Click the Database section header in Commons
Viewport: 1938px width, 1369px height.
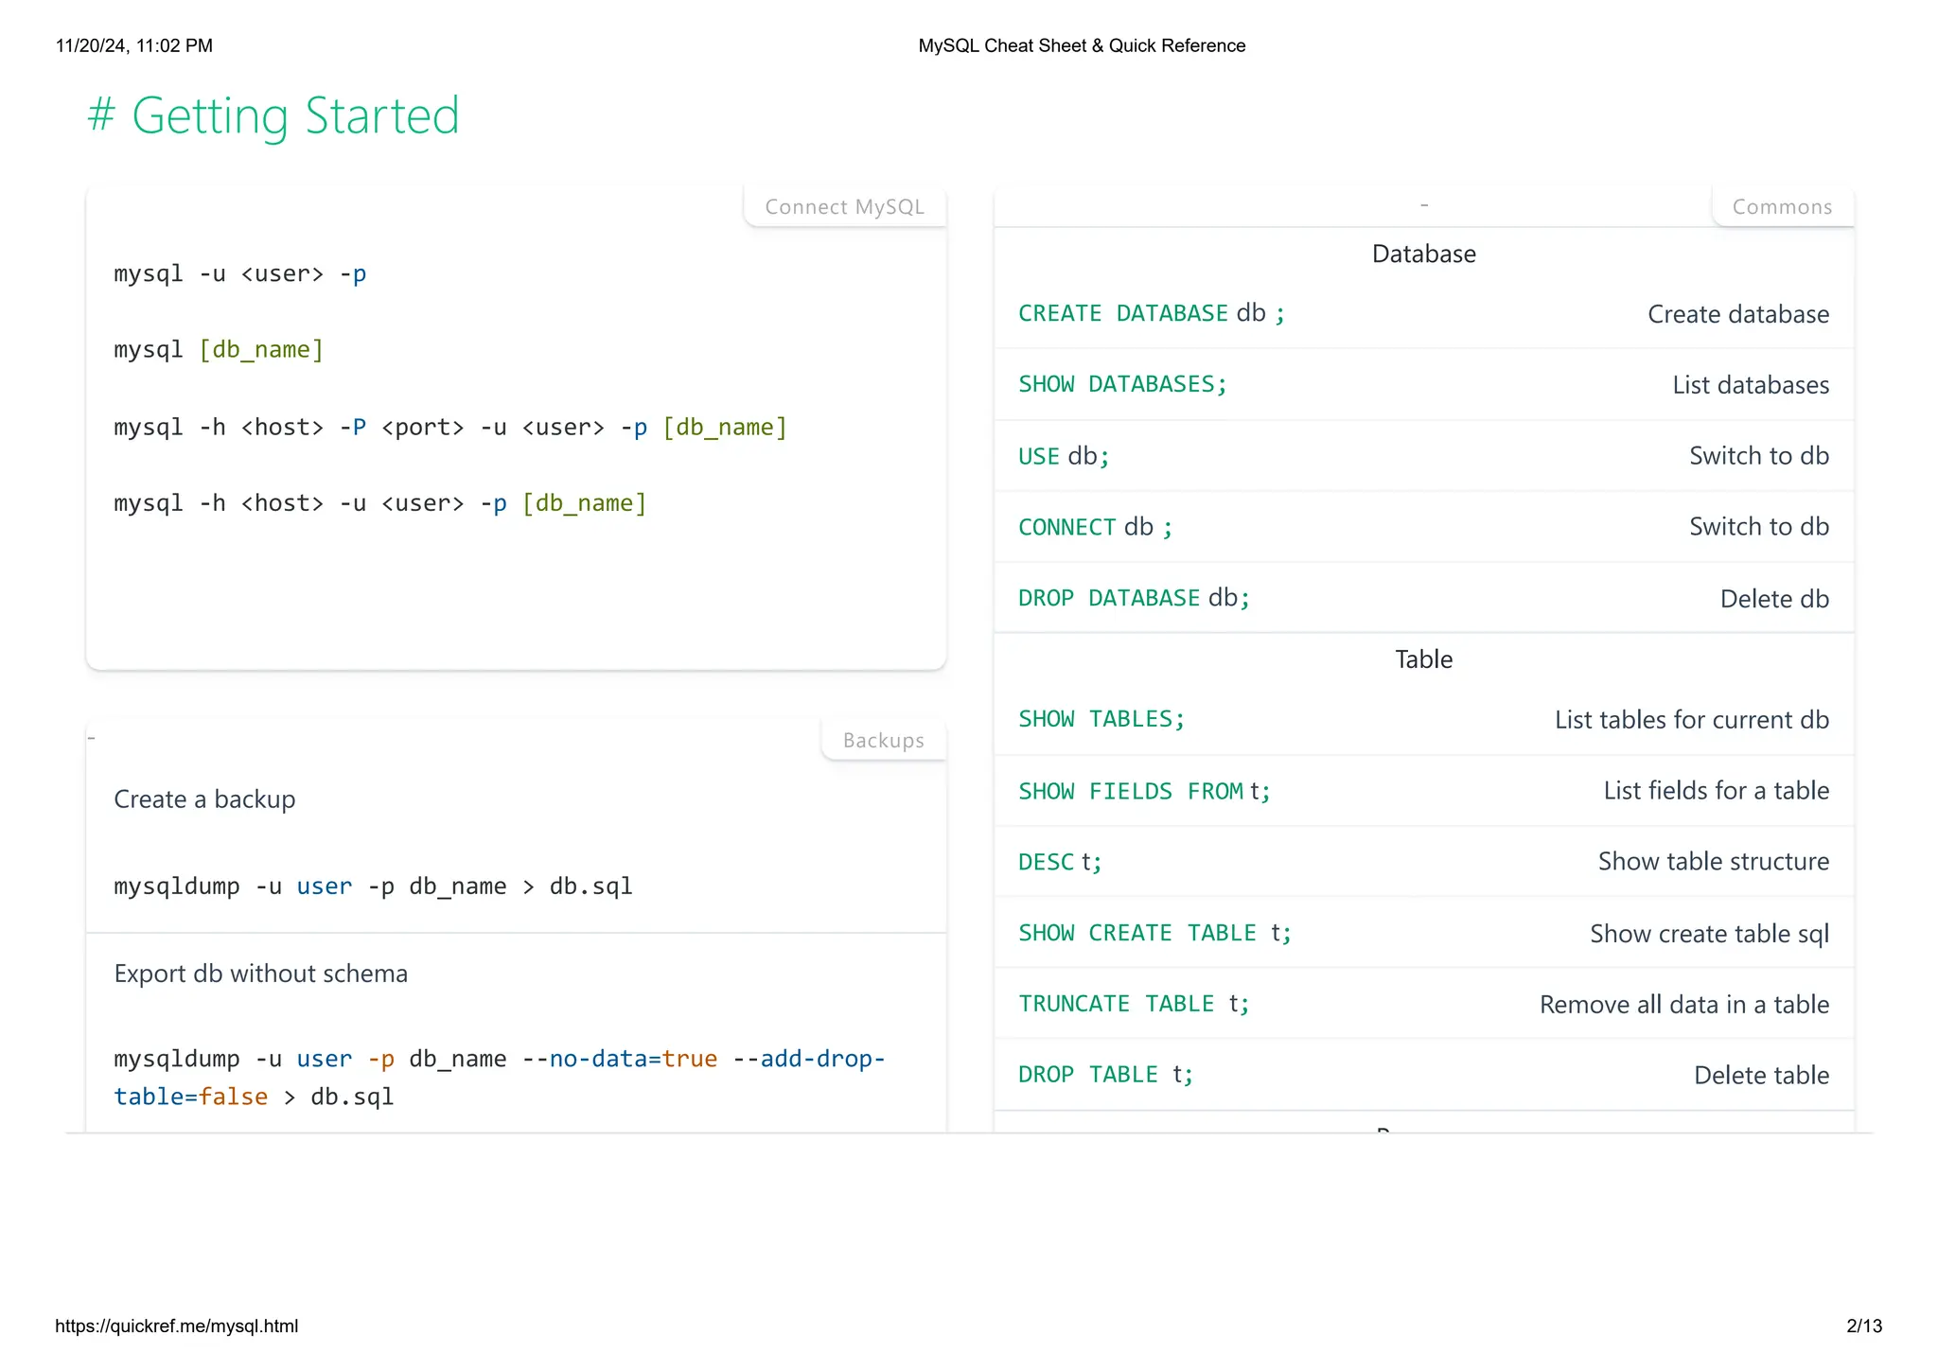[x=1423, y=254]
